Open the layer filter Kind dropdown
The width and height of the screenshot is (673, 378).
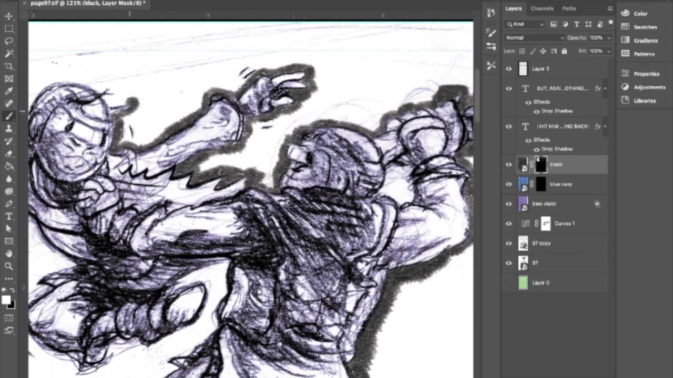525,24
